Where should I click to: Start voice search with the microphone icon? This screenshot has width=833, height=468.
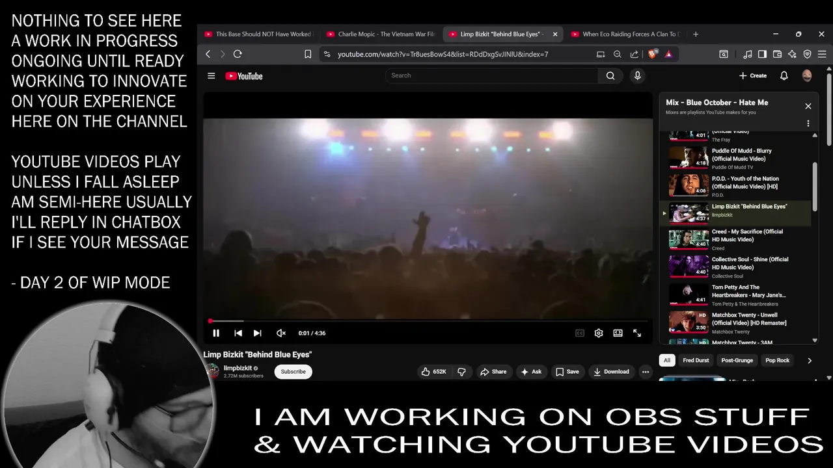(638, 75)
